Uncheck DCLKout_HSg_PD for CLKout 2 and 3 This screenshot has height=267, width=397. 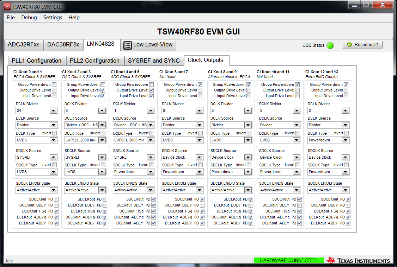click(105, 211)
